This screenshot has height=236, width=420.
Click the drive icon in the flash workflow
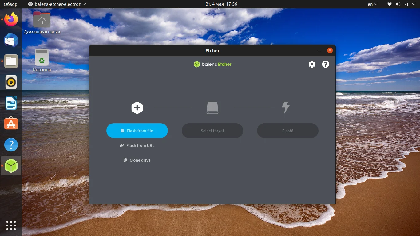[212, 108]
